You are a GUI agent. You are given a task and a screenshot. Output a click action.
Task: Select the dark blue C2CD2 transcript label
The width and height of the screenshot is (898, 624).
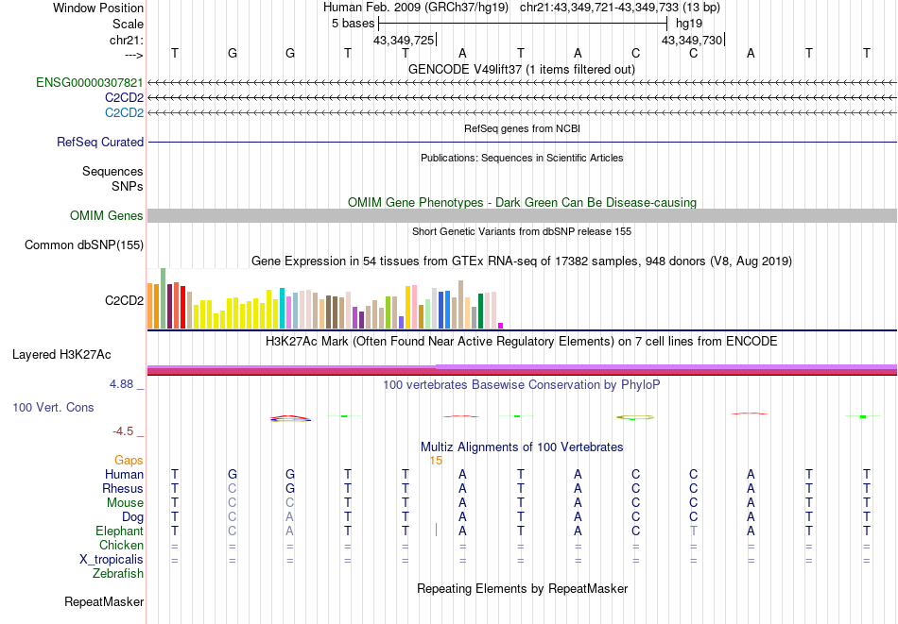(x=124, y=98)
